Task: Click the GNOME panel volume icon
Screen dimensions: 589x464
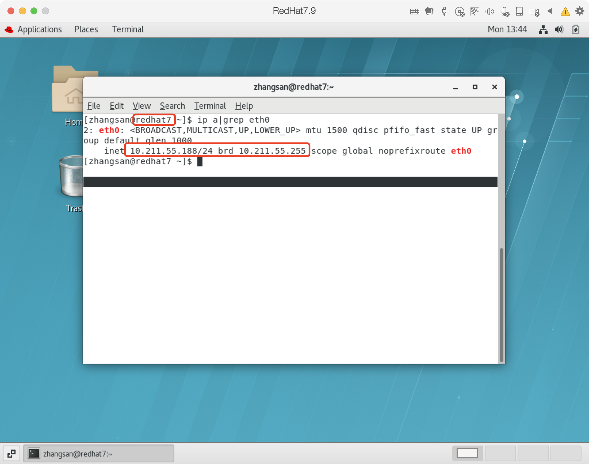Action: [x=559, y=29]
